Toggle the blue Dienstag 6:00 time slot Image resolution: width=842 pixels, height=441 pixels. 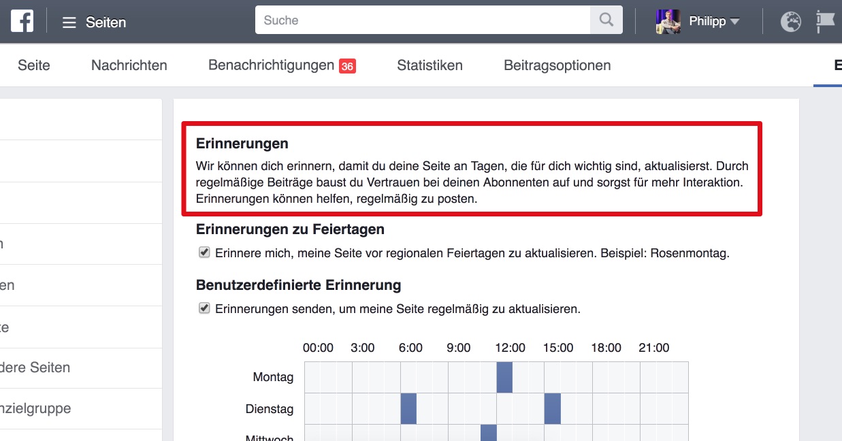(408, 408)
